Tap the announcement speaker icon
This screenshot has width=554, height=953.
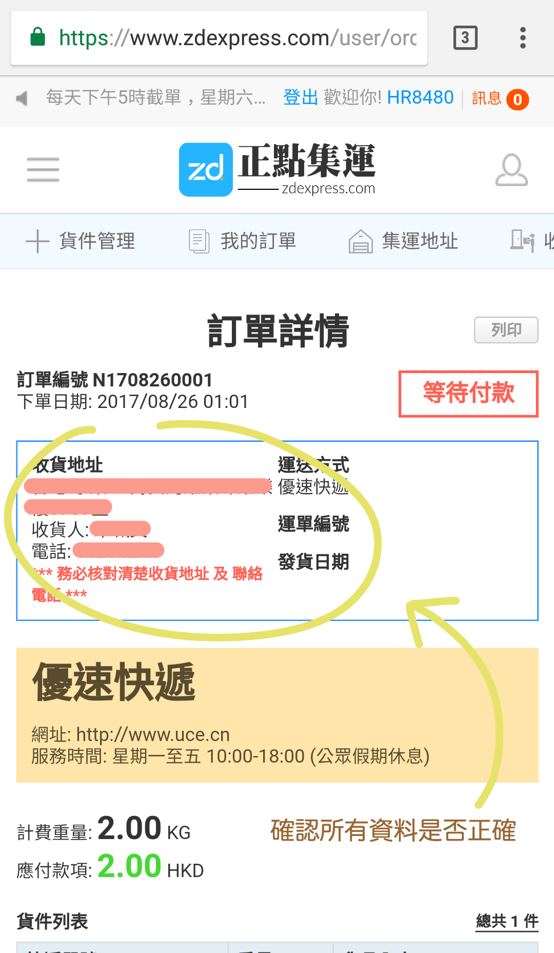point(22,98)
